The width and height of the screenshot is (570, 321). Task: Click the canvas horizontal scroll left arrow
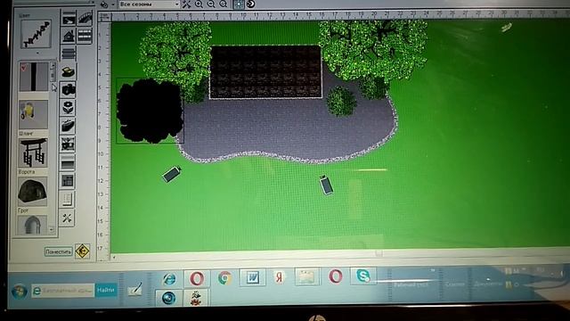coord(115,258)
